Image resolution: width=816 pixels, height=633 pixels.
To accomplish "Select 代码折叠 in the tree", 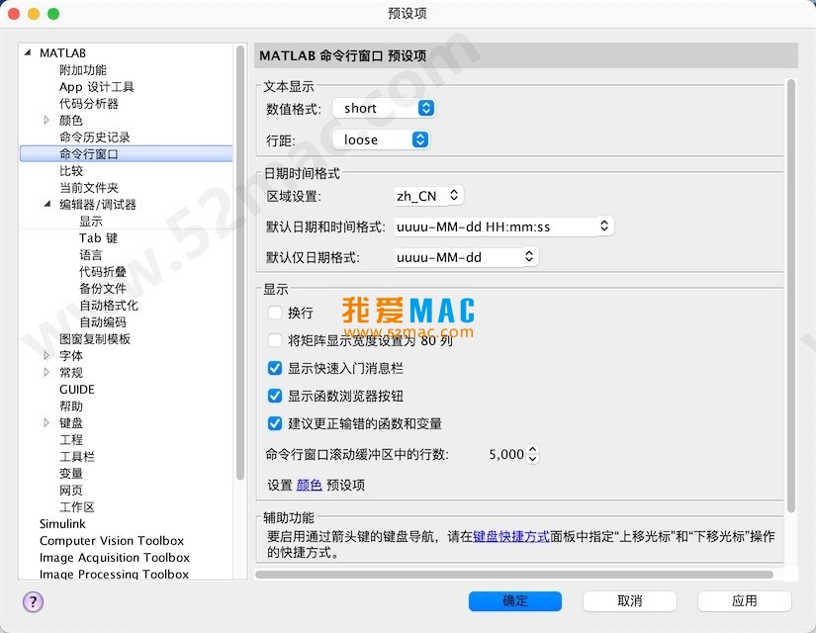I will click(103, 272).
